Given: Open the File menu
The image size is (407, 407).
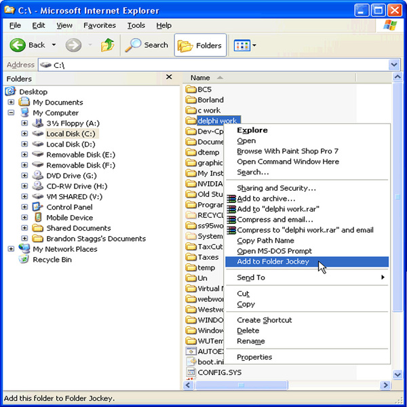Looking at the screenshot, I should [x=15, y=26].
